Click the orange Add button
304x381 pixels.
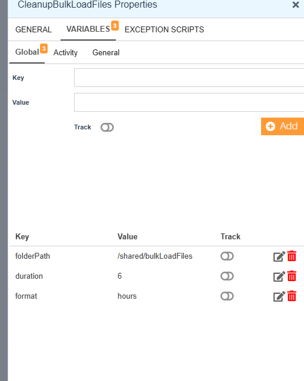pyautogui.click(x=282, y=126)
